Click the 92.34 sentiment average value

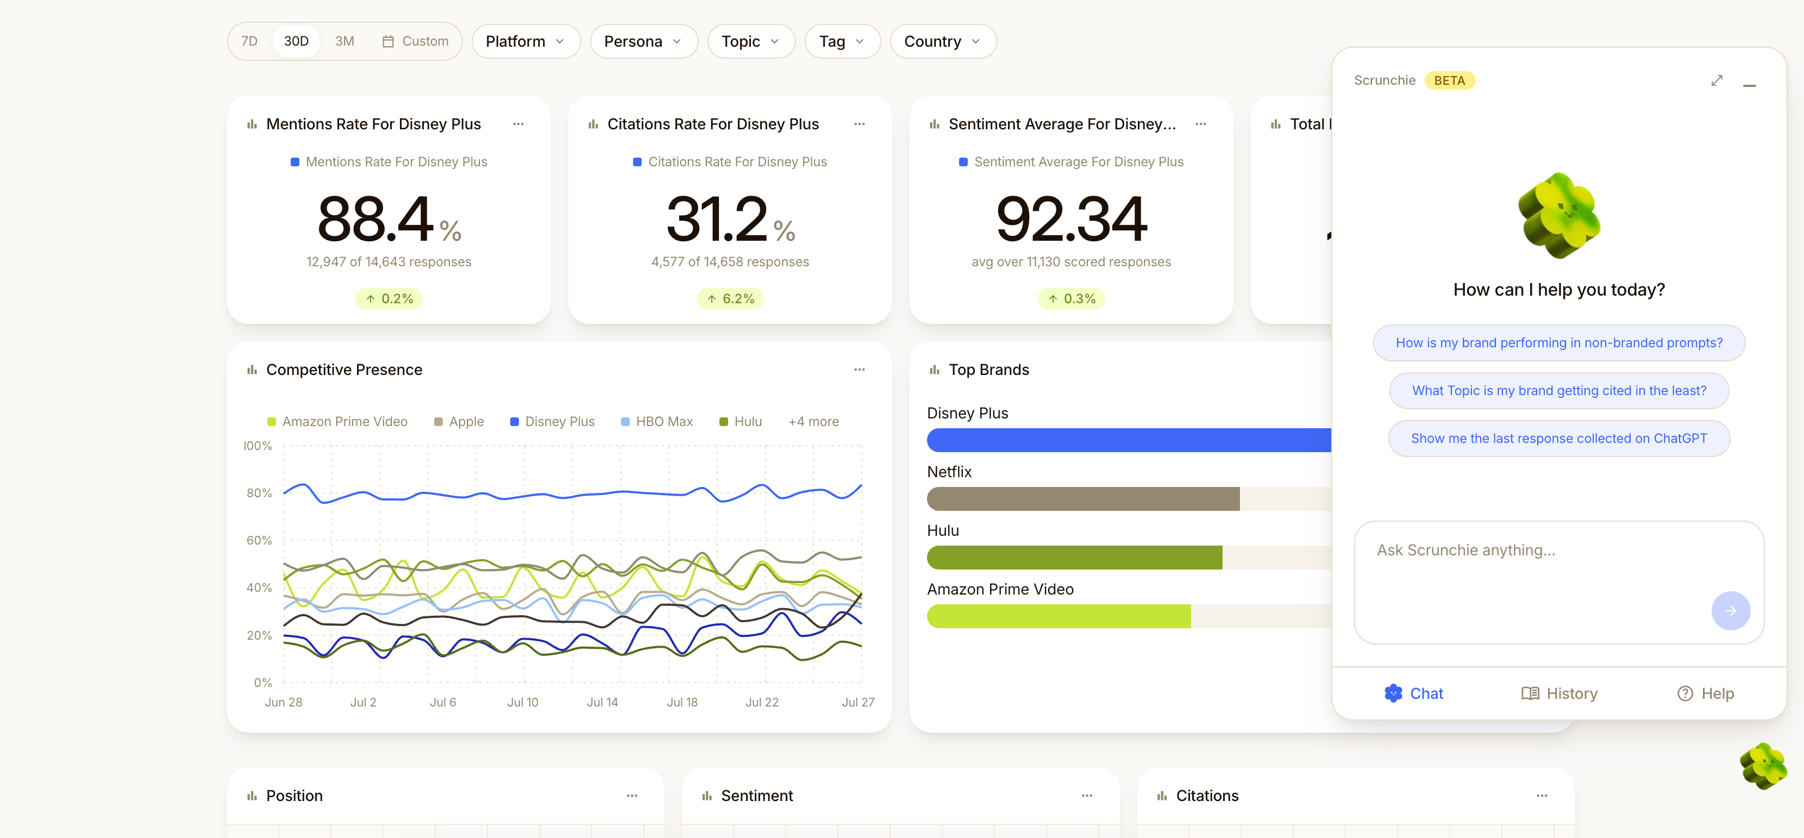(x=1071, y=218)
